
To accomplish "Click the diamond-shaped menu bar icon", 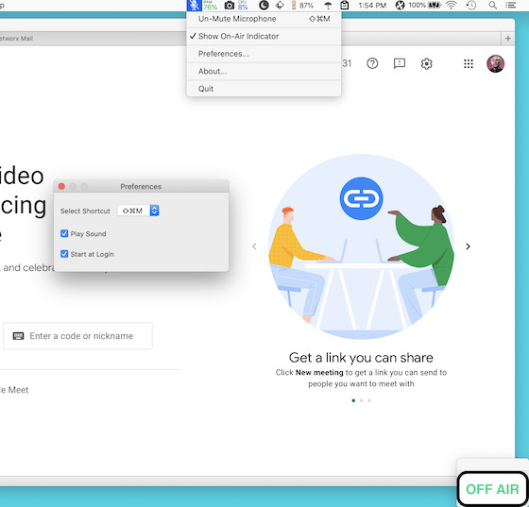I will [x=280, y=6].
